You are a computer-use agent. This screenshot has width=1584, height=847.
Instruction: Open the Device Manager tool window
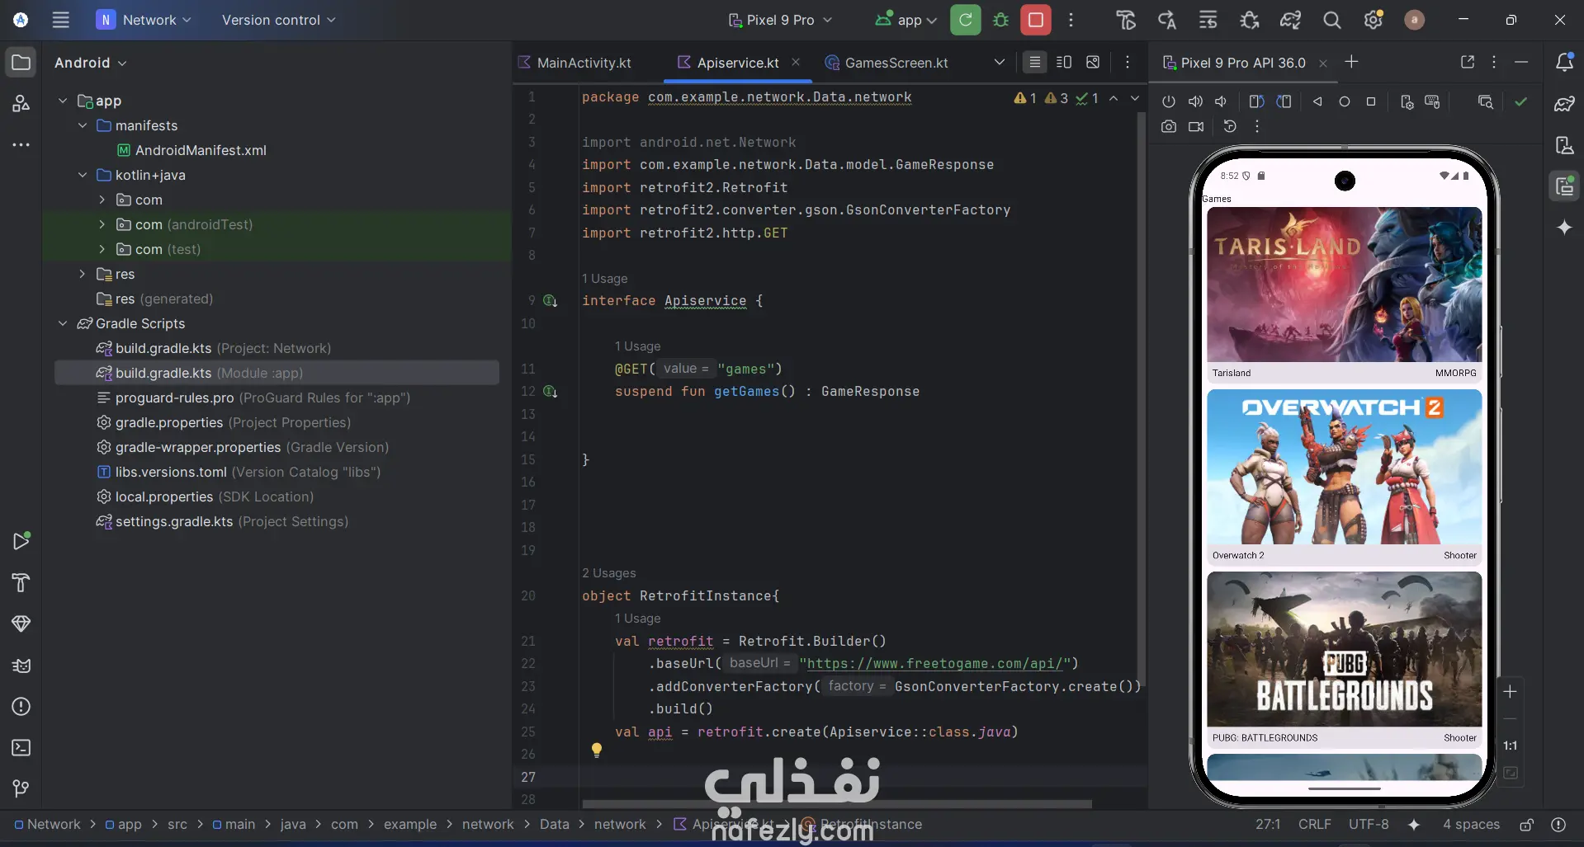(1564, 145)
